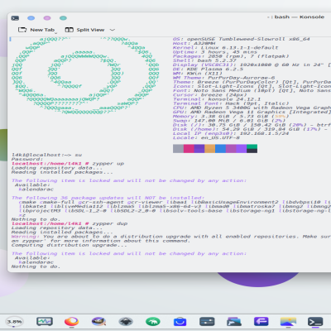
Task: Open the 3.8% CPU load widget in panel
Action: (14, 322)
